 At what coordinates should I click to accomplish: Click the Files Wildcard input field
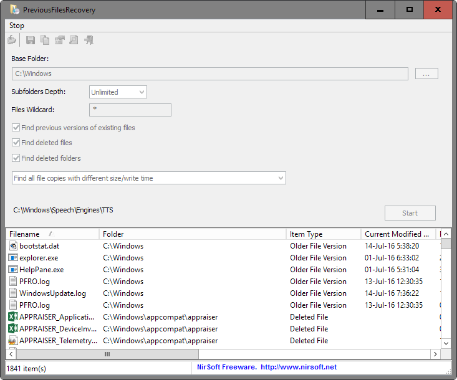[130, 110]
